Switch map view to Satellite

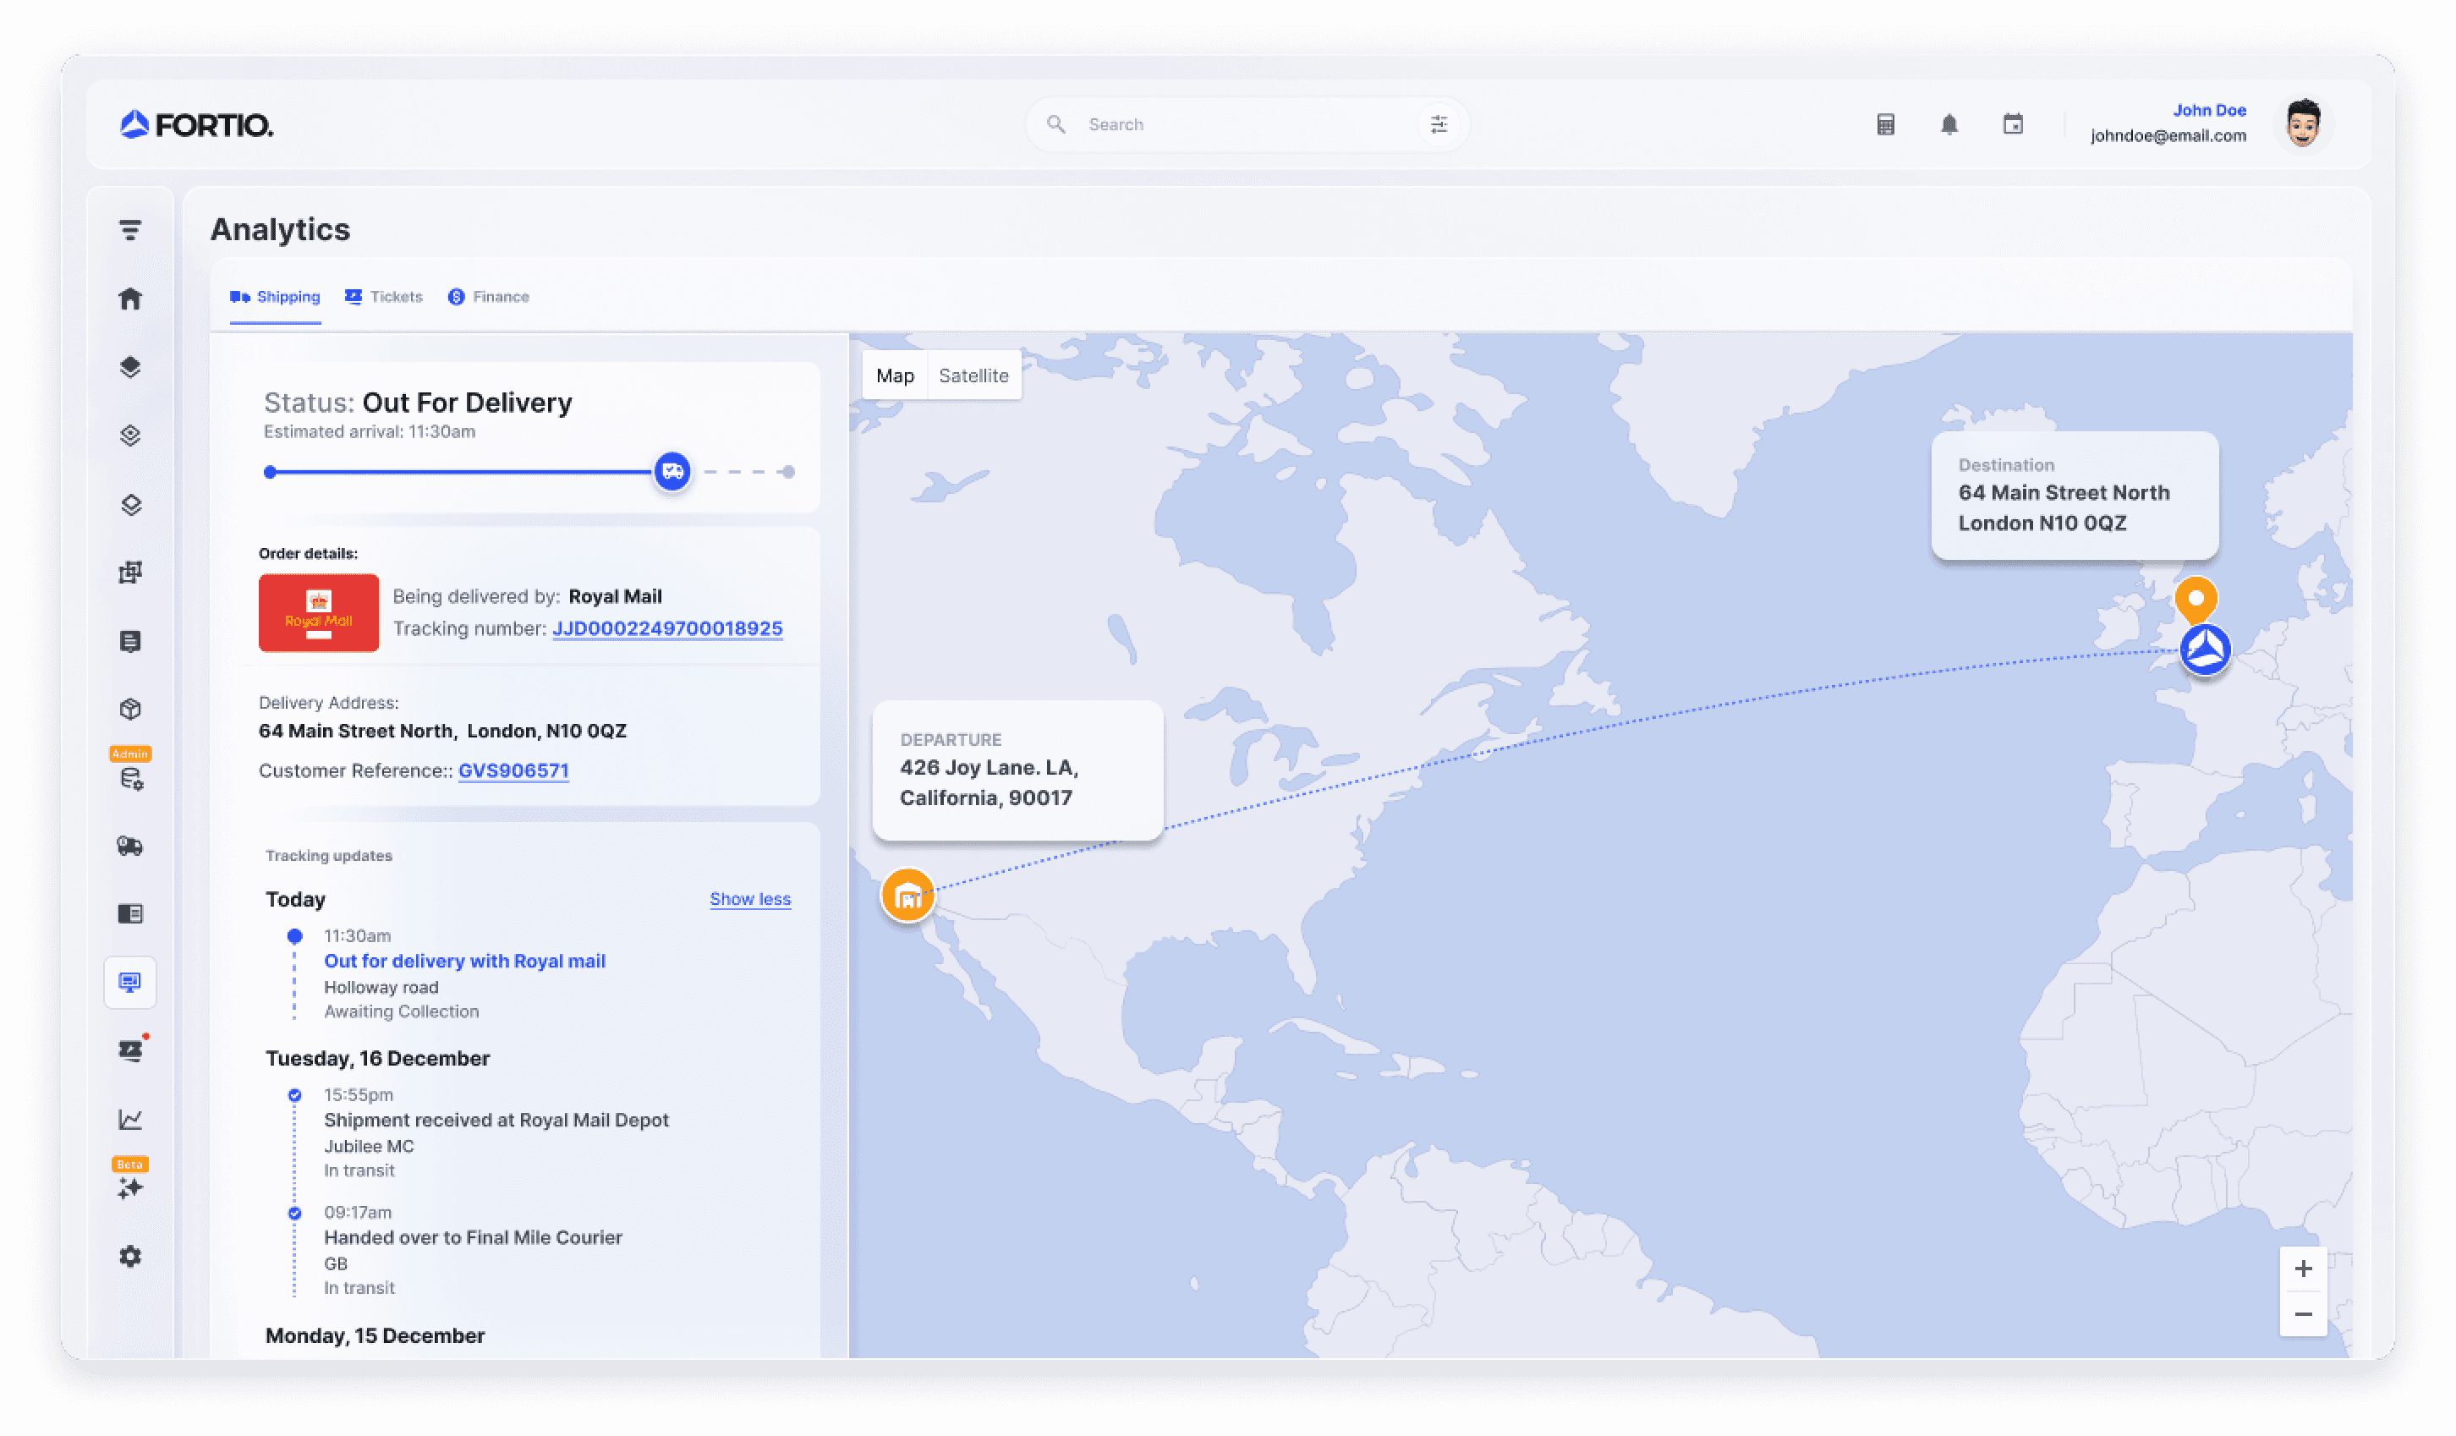pyautogui.click(x=973, y=375)
